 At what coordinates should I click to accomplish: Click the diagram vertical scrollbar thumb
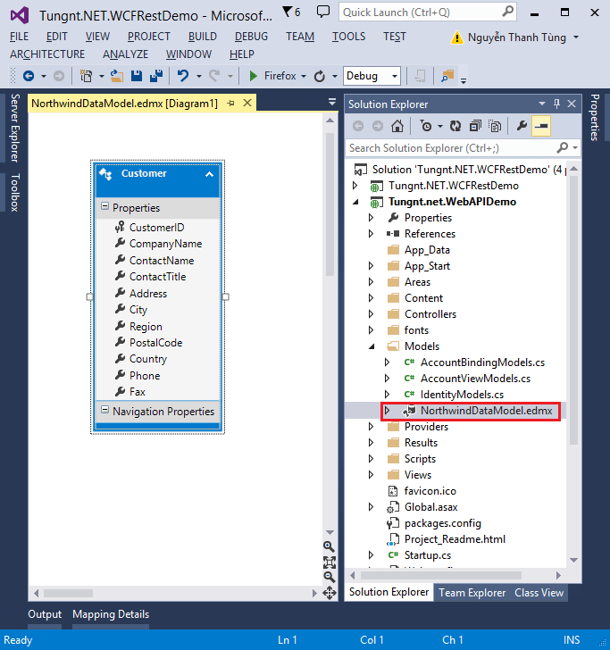pyautogui.click(x=330, y=204)
